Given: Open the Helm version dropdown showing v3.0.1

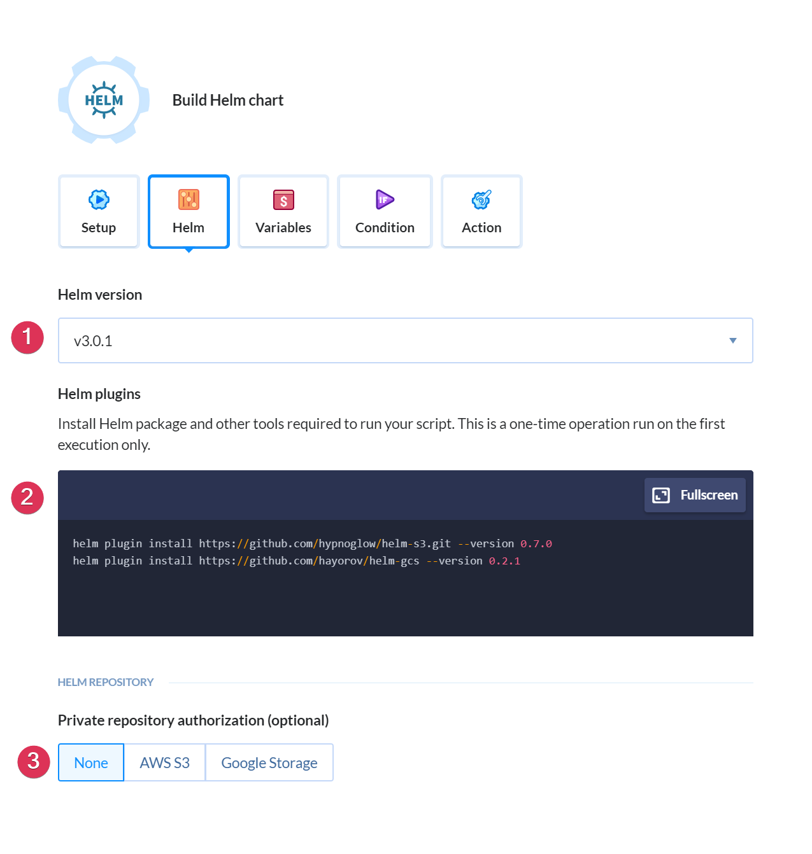Looking at the screenshot, I should [406, 340].
